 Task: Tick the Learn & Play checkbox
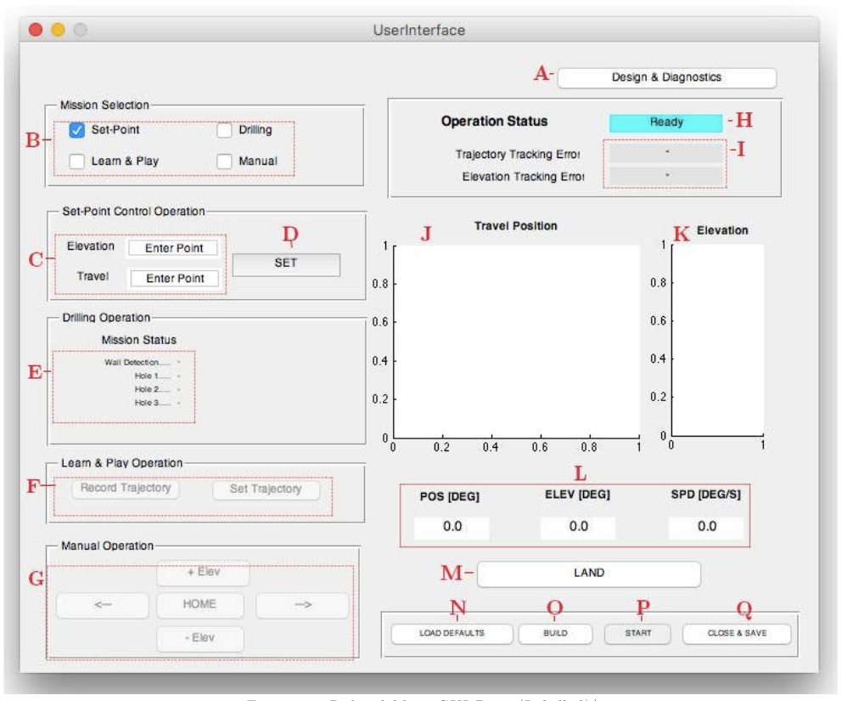click(76, 161)
